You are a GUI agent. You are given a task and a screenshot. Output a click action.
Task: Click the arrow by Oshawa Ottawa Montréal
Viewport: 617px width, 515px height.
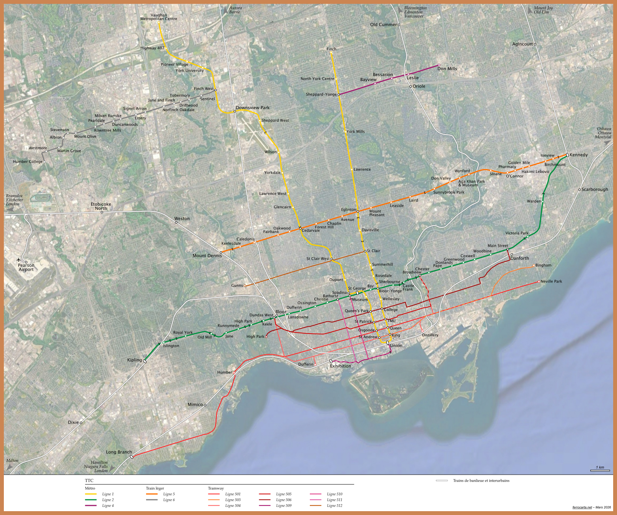click(607, 143)
